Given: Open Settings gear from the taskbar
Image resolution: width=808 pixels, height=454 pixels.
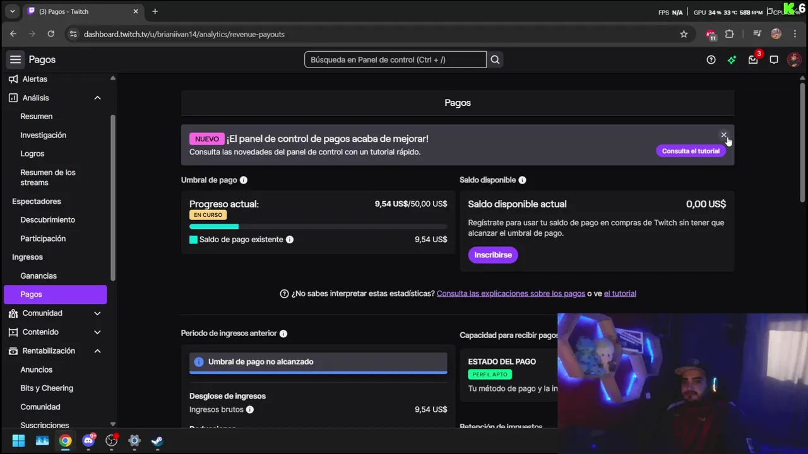Looking at the screenshot, I should [134, 441].
